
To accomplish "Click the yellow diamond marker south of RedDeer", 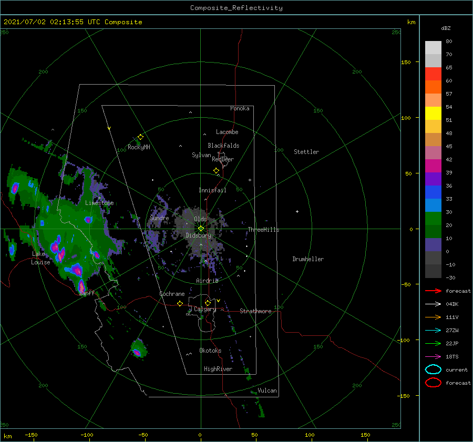I will coord(217,170).
